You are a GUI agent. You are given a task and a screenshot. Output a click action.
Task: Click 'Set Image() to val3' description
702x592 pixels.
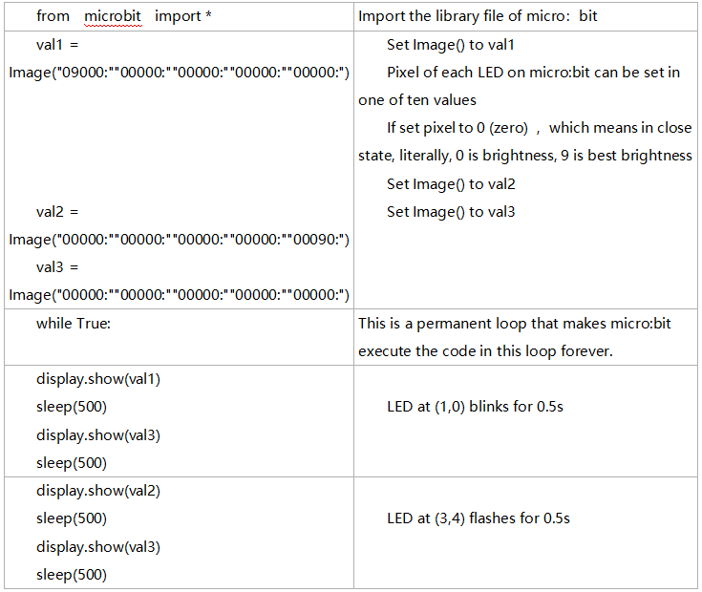click(x=451, y=212)
